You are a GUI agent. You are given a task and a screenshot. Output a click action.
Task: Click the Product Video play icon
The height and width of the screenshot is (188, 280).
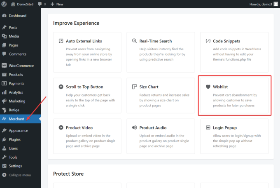[x=61, y=127]
